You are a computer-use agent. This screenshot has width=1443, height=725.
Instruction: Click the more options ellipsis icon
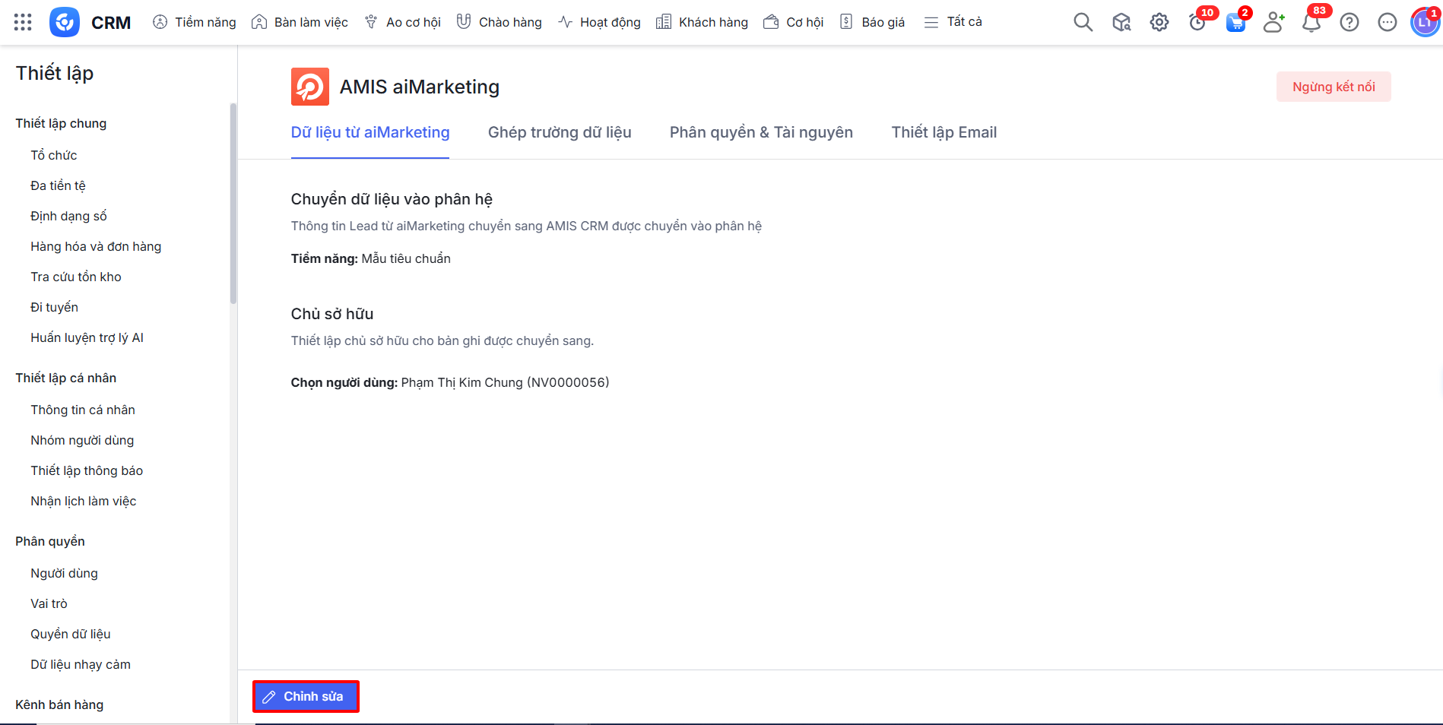coord(1387,23)
